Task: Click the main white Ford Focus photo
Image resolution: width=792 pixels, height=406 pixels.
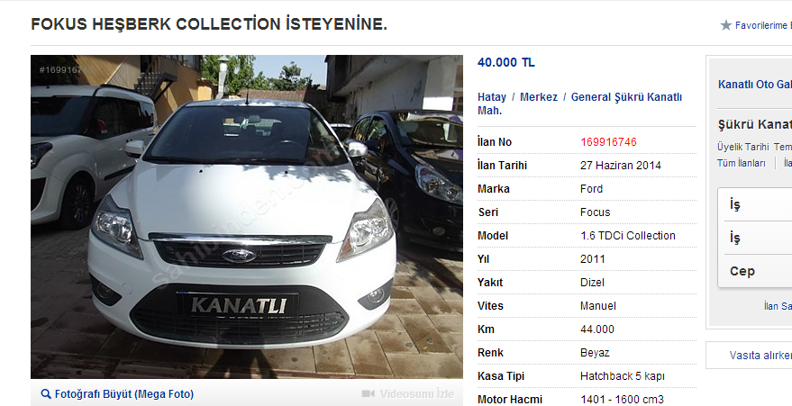Action: [x=247, y=217]
